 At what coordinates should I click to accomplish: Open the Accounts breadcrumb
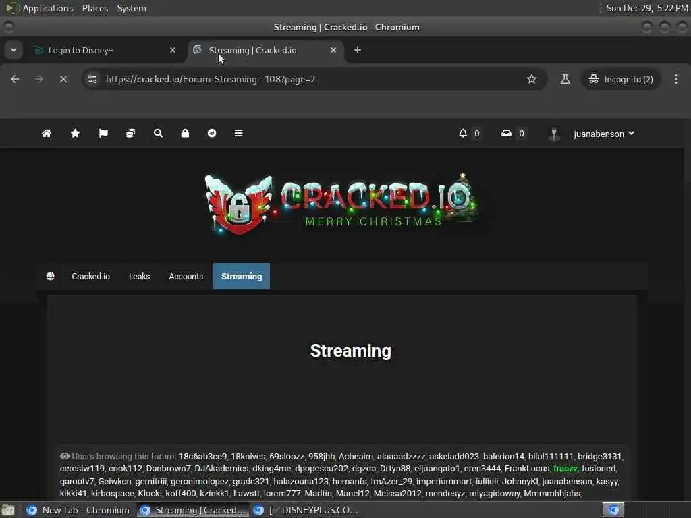tap(186, 276)
